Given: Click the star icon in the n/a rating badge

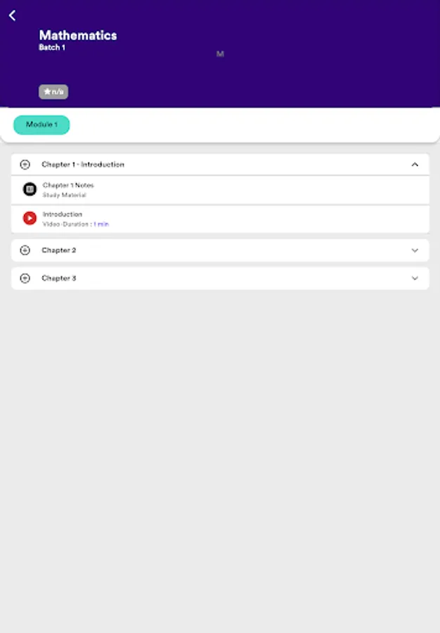Looking at the screenshot, I should coord(47,91).
